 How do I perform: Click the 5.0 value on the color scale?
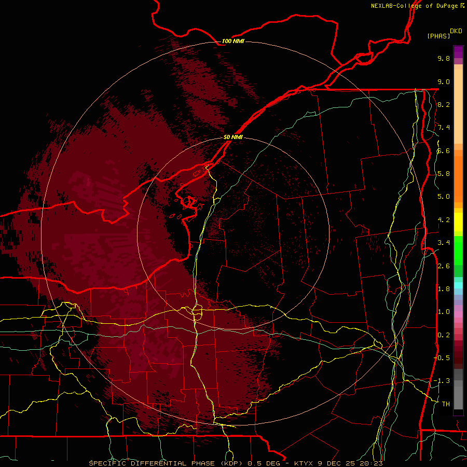[x=444, y=197]
